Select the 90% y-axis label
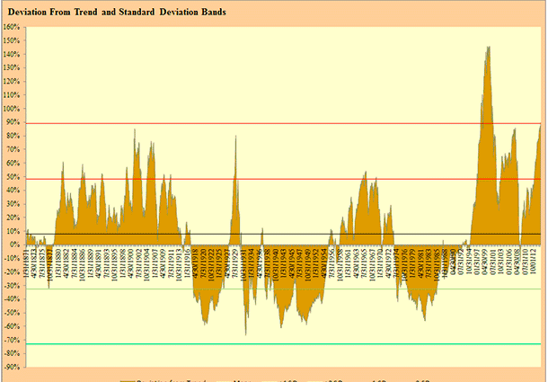Viewport: 548px width, 382px height. (x=13, y=122)
